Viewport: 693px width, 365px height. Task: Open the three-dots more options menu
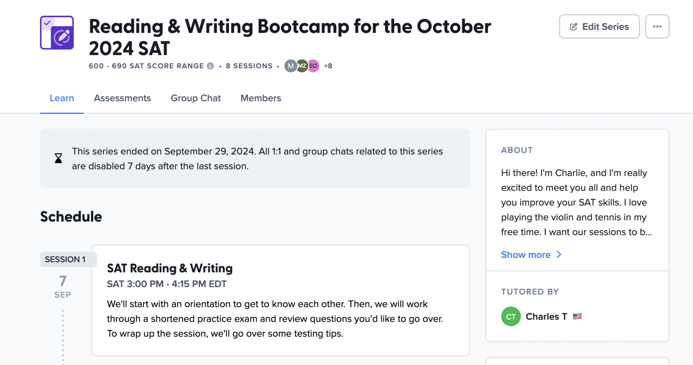(x=657, y=27)
